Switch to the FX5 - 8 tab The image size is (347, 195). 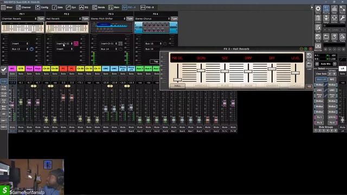point(147,7)
